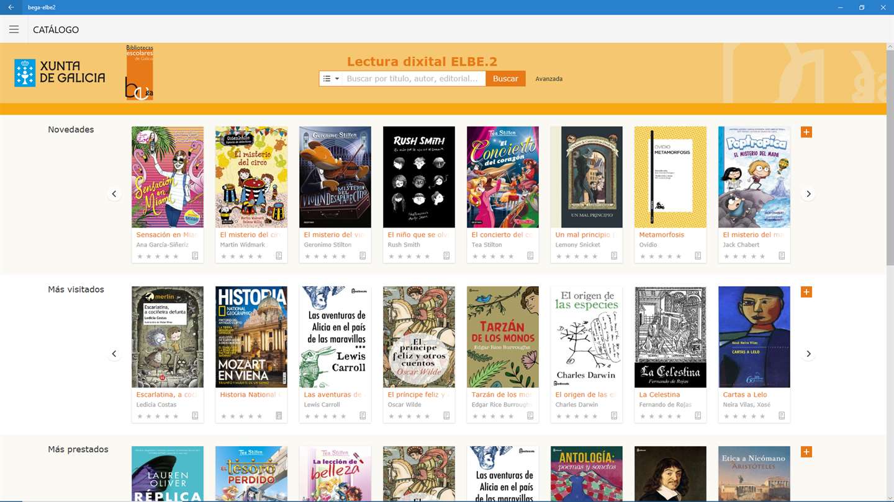Click the document icon on the La Celestina card
The height and width of the screenshot is (502, 894).
[x=698, y=416]
